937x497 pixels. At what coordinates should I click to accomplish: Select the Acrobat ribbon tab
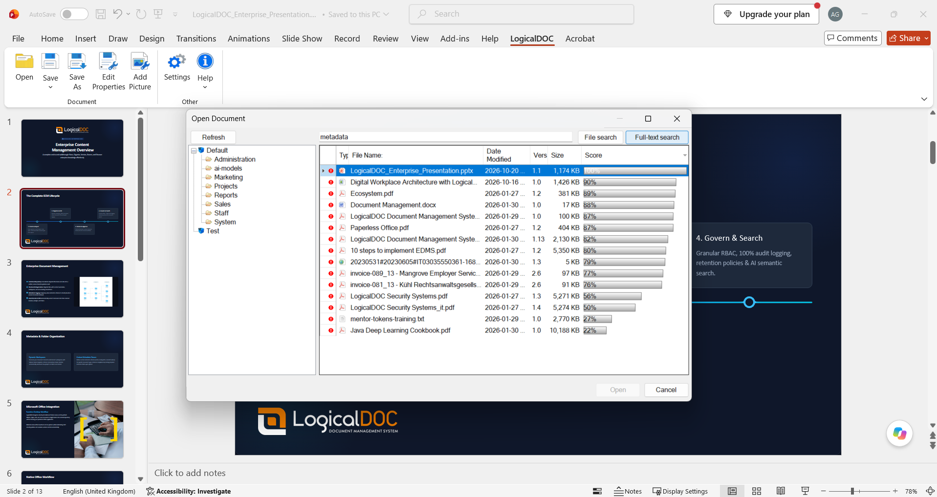click(580, 39)
